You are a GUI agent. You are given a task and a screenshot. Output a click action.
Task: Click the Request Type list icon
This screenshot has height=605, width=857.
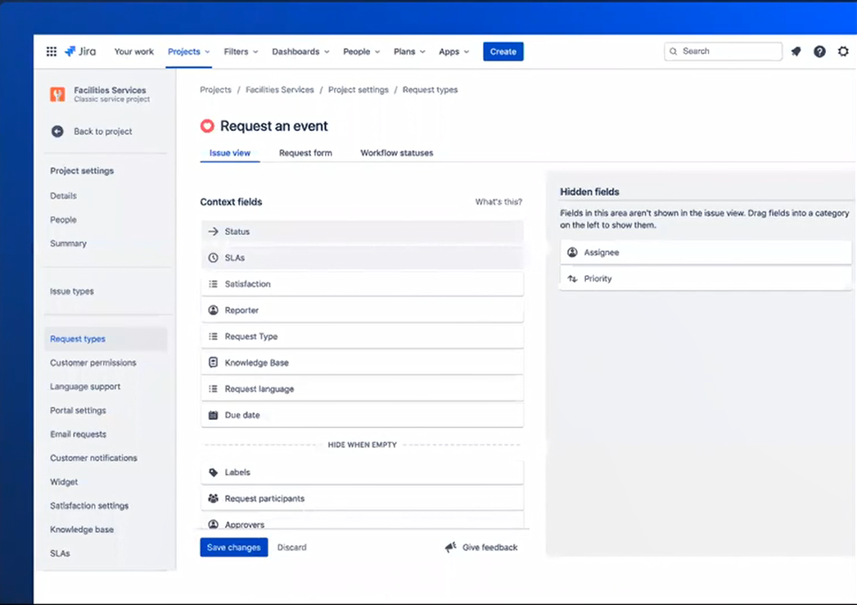[x=213, y=336]
